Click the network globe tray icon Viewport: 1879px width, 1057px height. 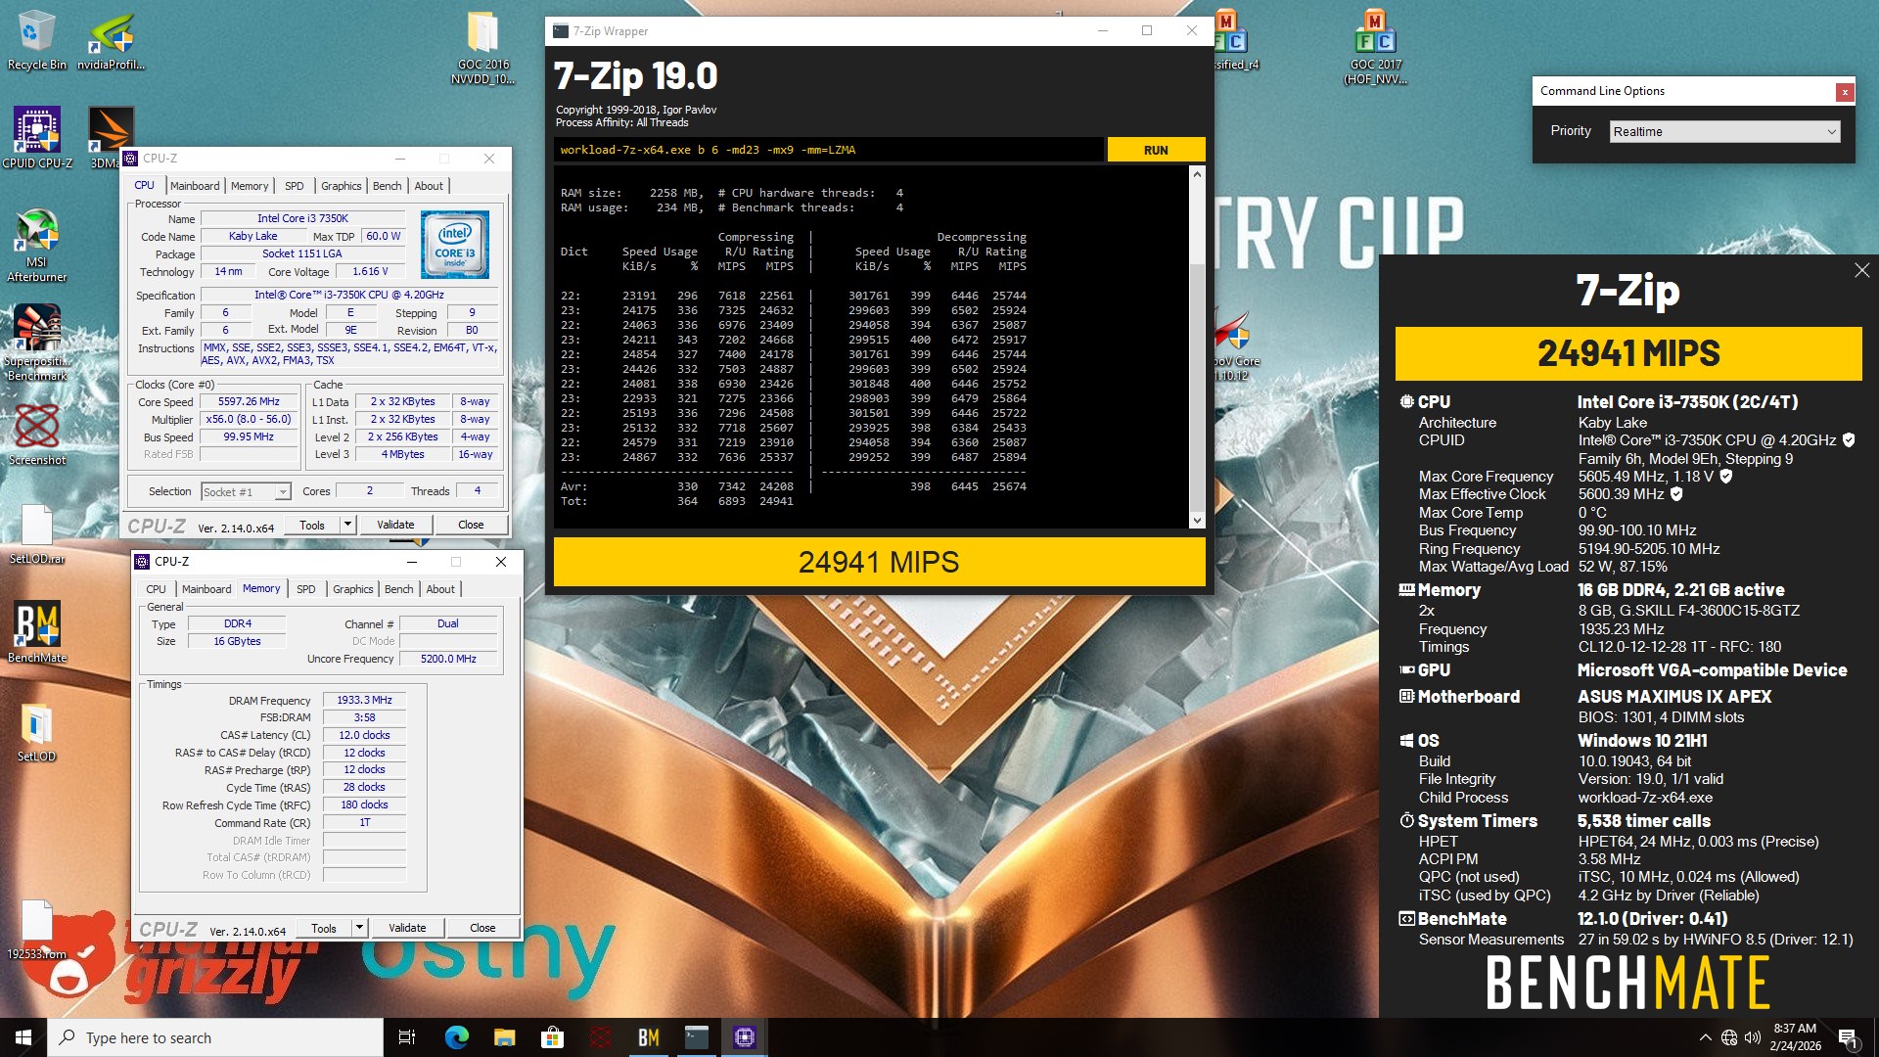(1729, 1037)
